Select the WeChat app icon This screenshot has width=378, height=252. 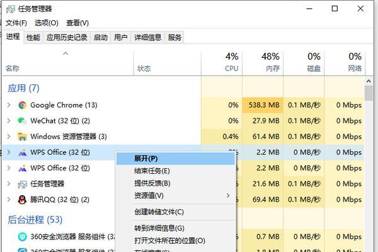(x=23, y=121)
